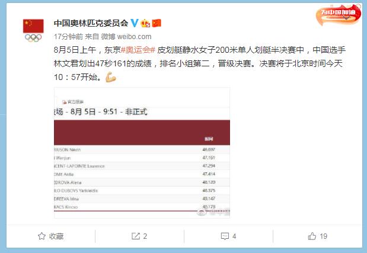Viewport: 367px width, 253px height.
Task: Click the post text mentioning 林文君
Action: click(200, 63)
